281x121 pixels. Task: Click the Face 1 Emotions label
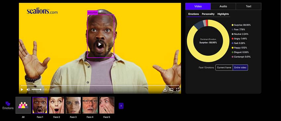point(206,68)
